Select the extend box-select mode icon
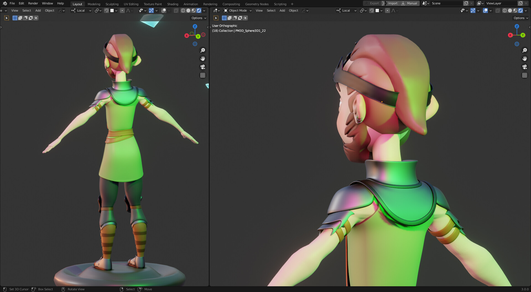The image size is (531, 292). [20, 18]
